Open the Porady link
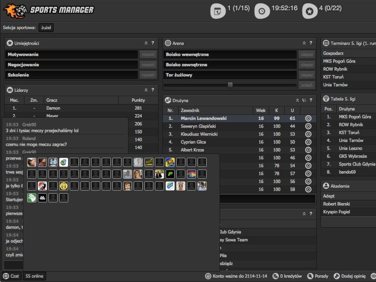Screen dimensions: 376x282 click(x=318, y=276)
